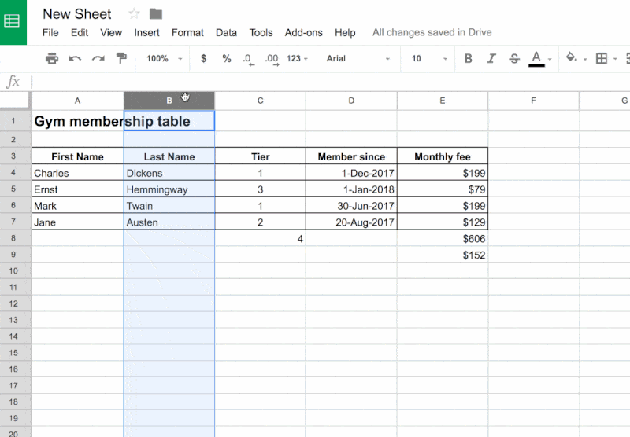
Task: Open the Format menu
Action: tap(187, 33)
